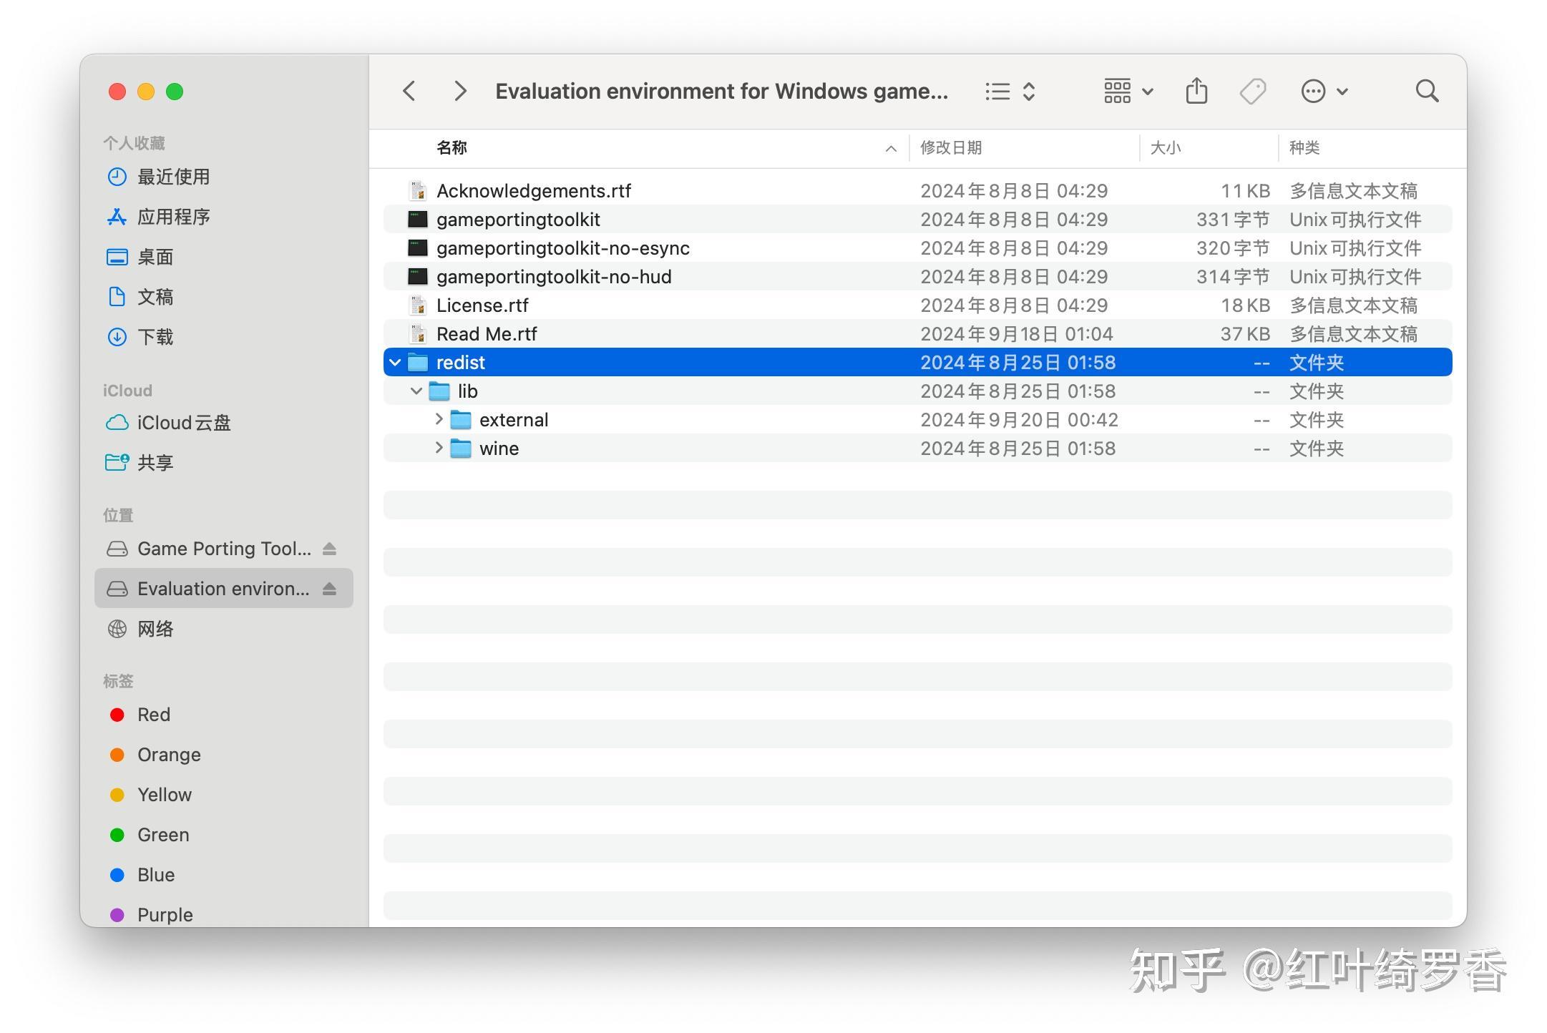Click the tag icon in toolbar
Screen dimensions: 1547x1033
tap(1252, 91)
